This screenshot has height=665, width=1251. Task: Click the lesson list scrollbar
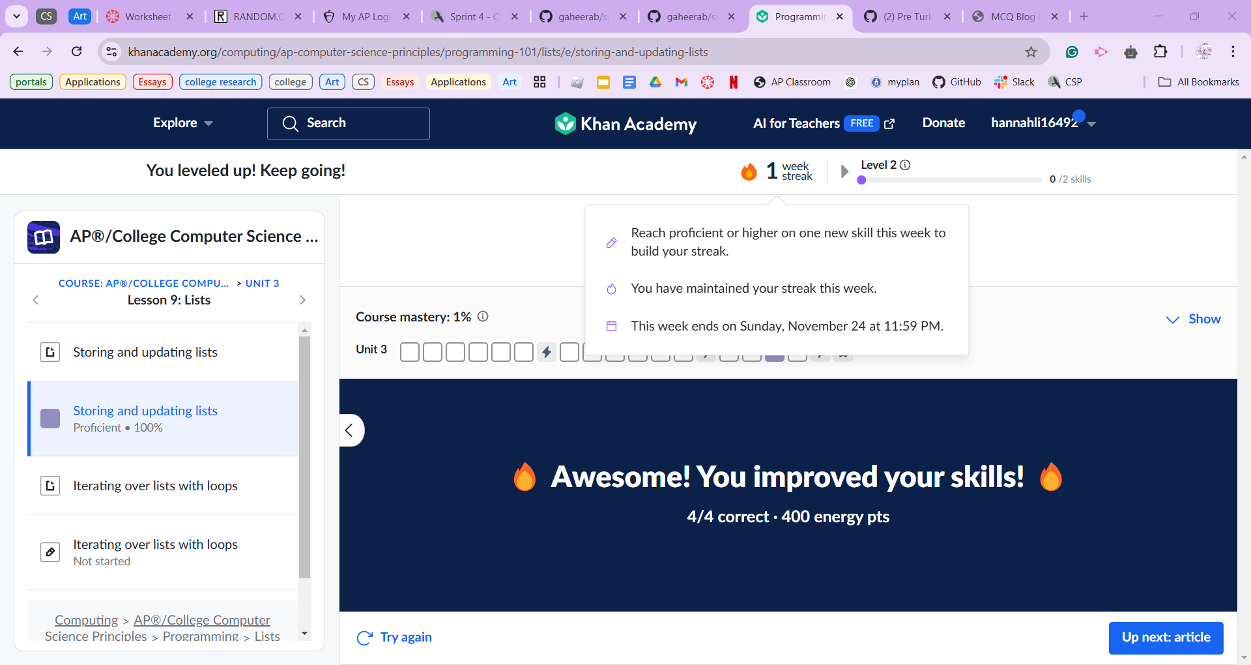[x=304, y=456]
